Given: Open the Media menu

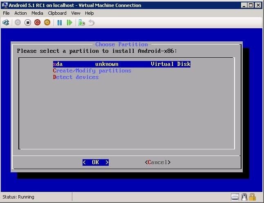Looking at the screenshot, I should 37,13.
